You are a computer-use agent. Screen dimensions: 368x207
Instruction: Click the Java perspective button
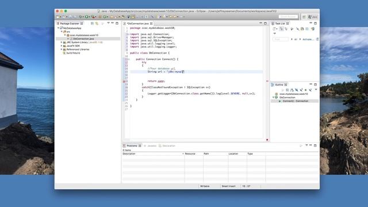[313, 17]
